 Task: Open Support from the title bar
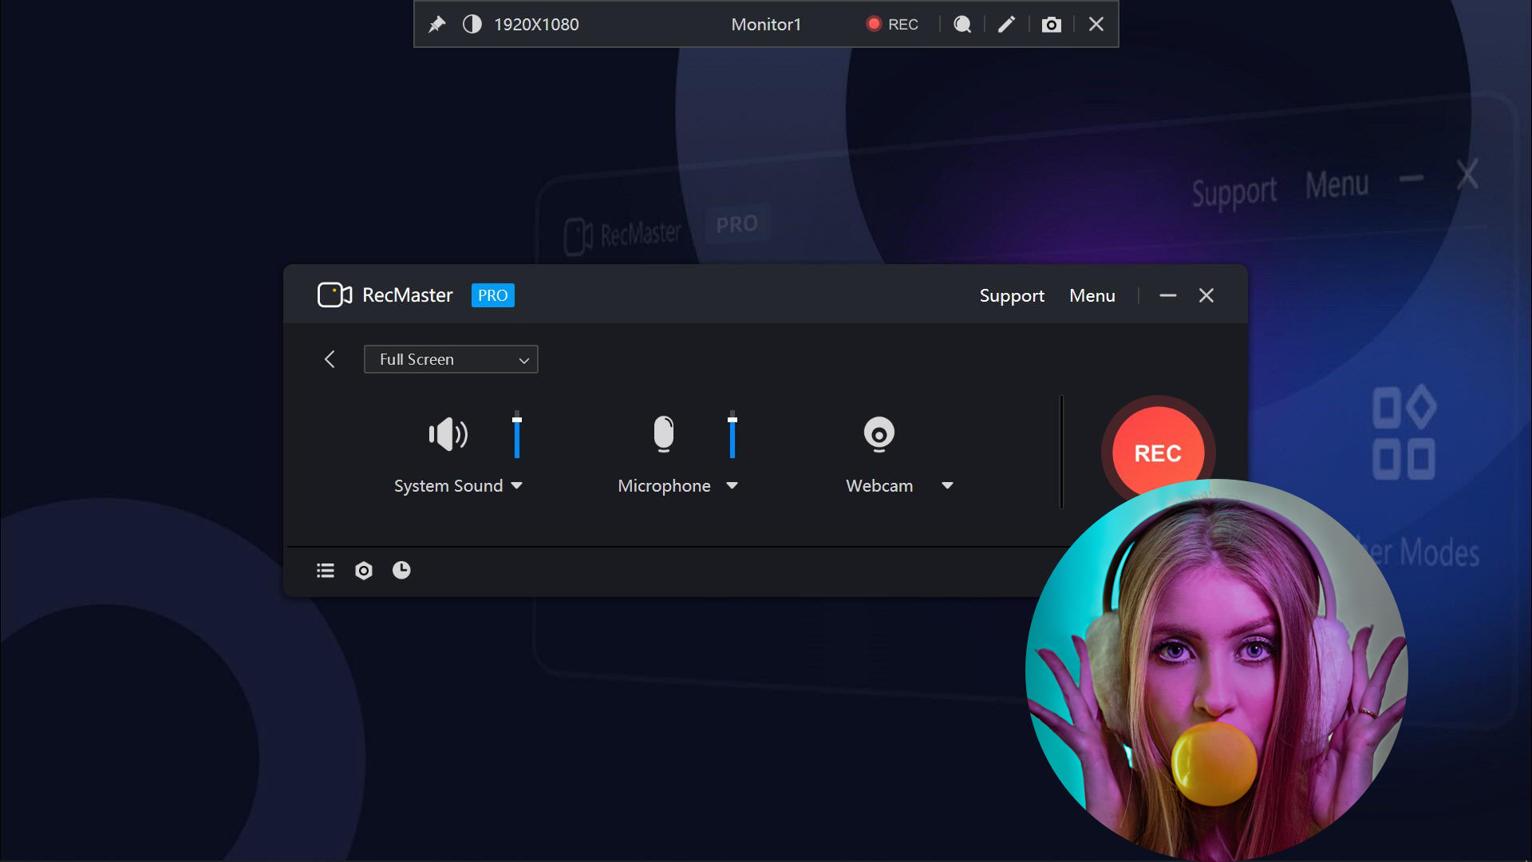1011,295
